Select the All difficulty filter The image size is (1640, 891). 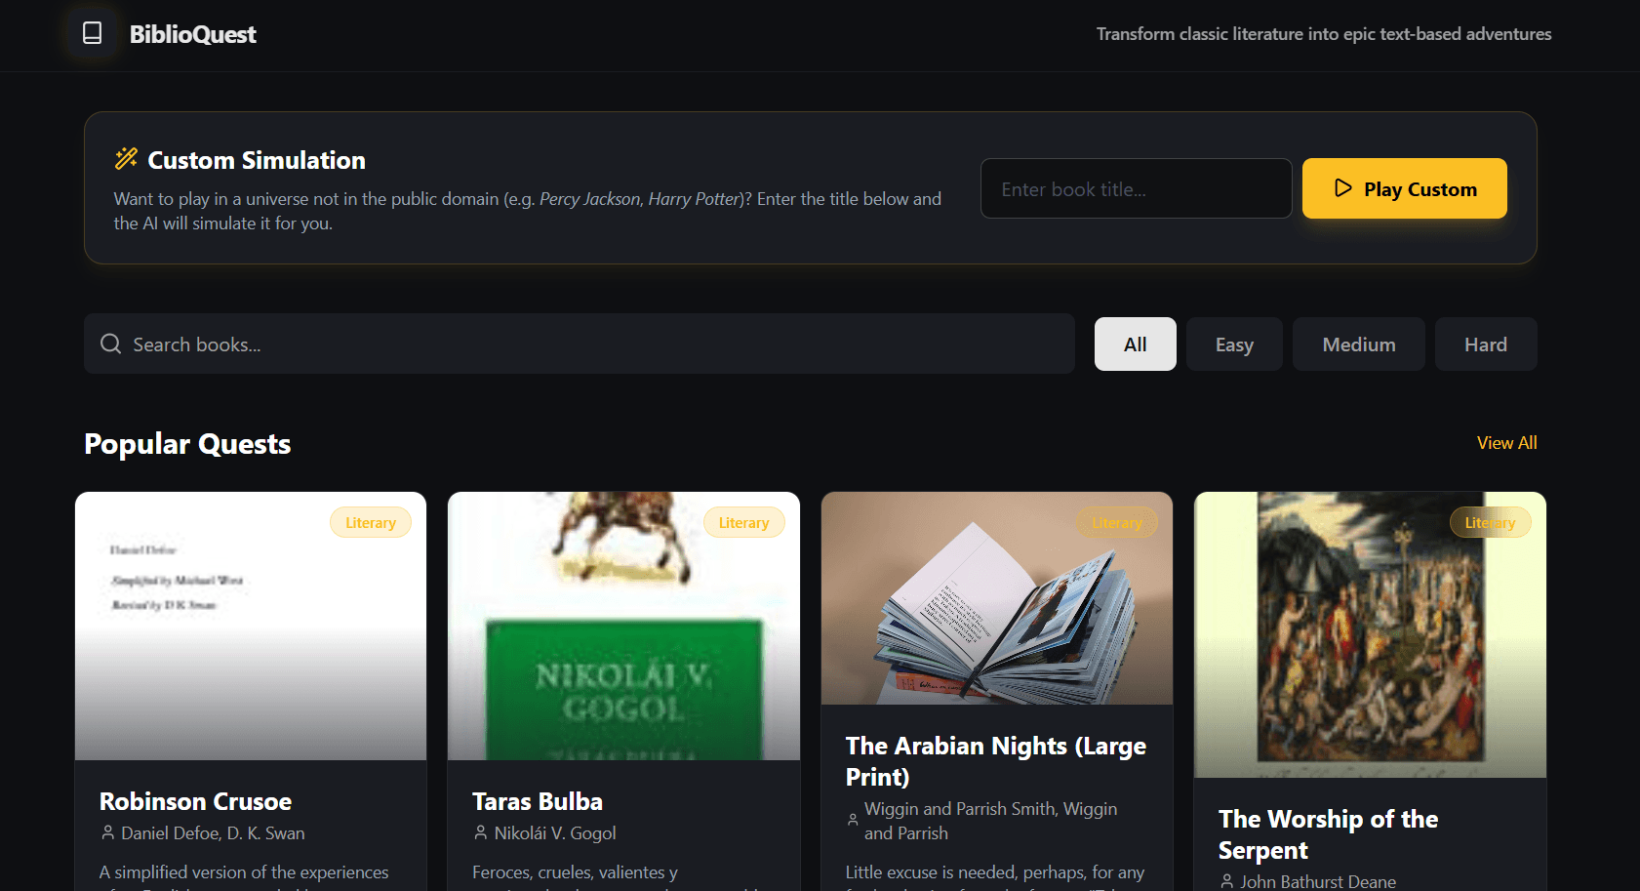click(1135, 344)
